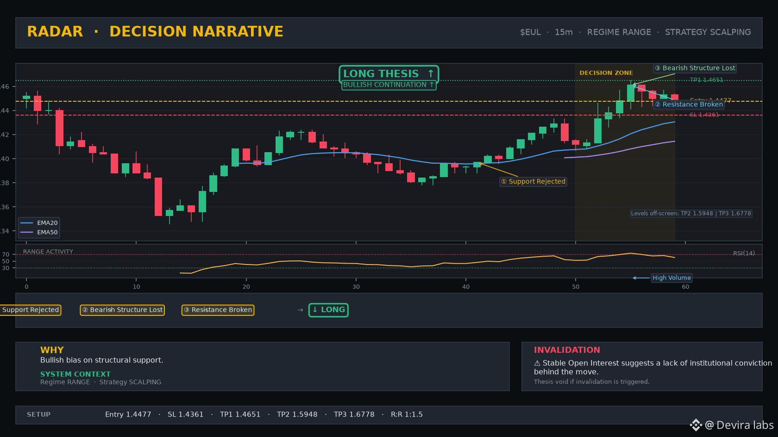Click the RADAR DECISION NARRATIVE title
The height and width of the screenshot is (437, 778).
155,31
